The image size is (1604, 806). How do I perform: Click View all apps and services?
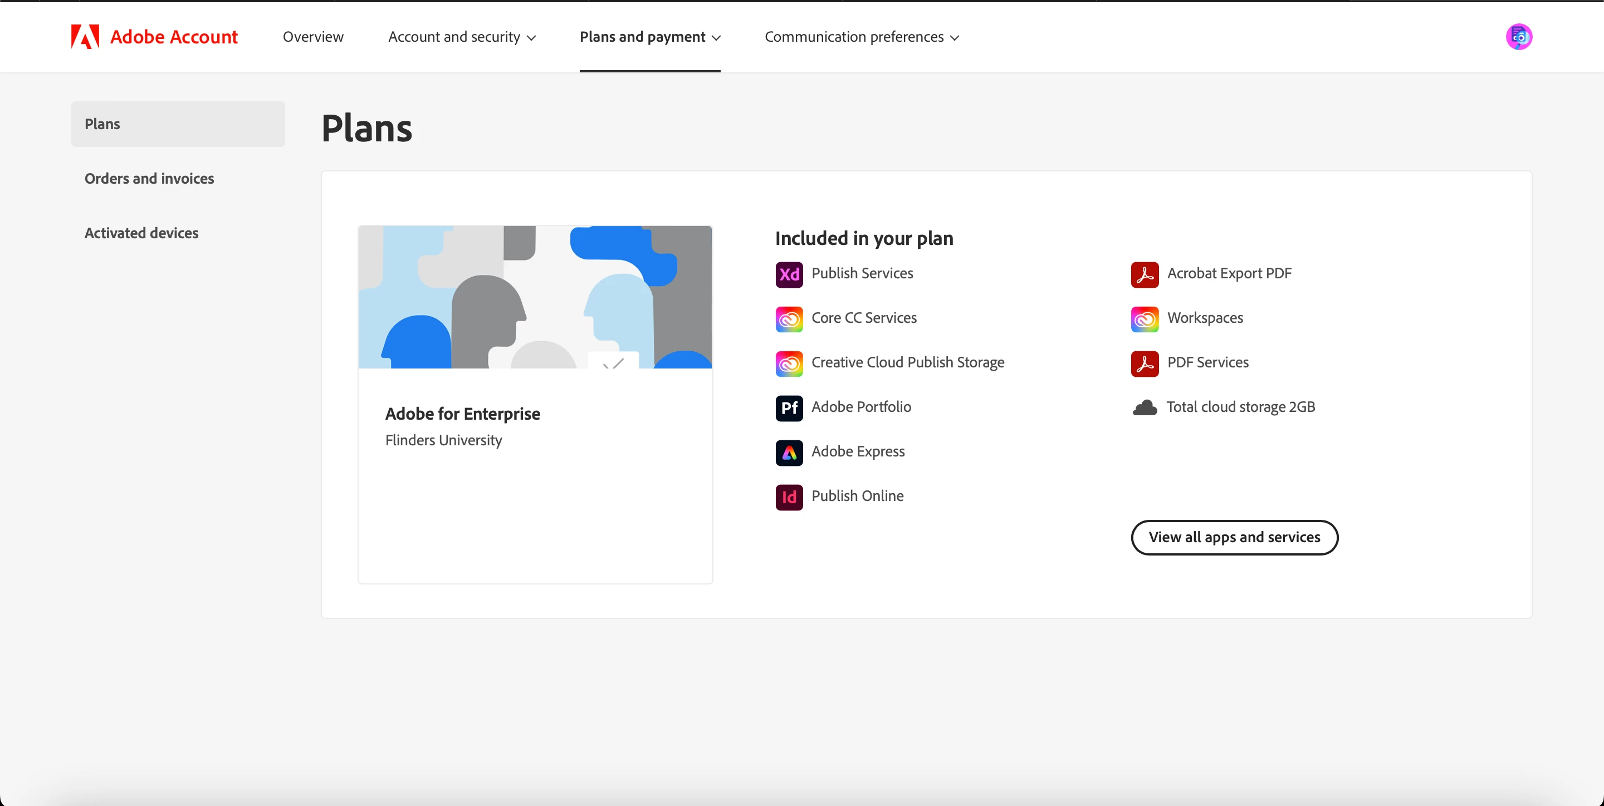tap(1234, 537)
